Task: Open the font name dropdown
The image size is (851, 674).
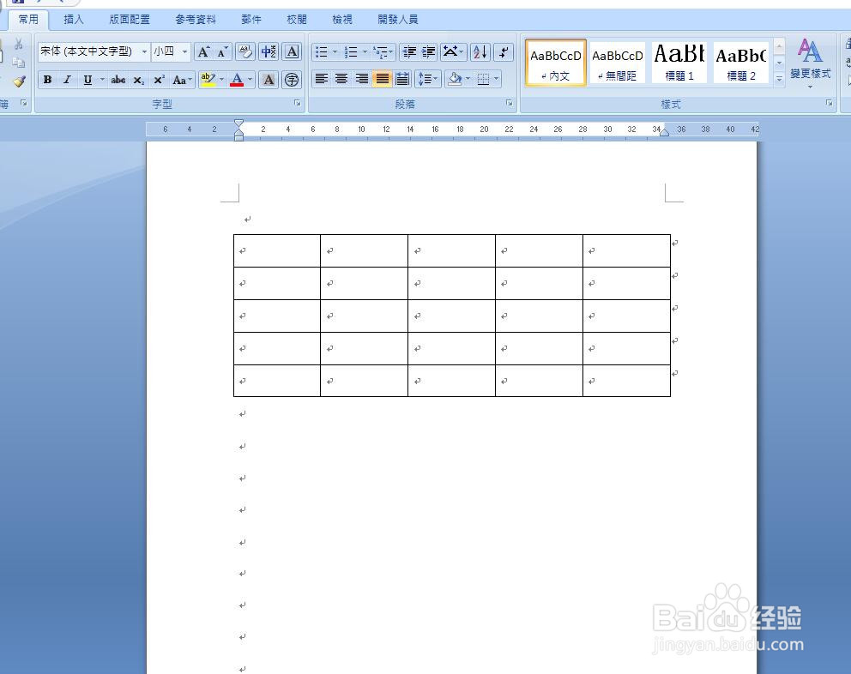Action: pos(144,52)
